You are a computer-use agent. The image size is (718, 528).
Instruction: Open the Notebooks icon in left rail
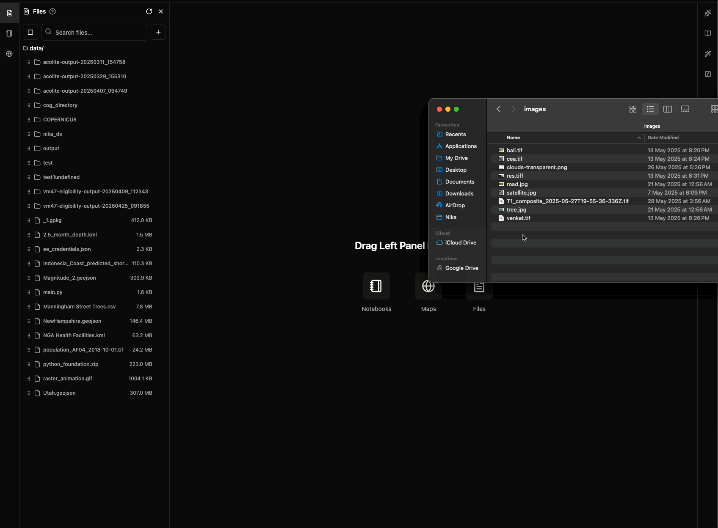9,33
